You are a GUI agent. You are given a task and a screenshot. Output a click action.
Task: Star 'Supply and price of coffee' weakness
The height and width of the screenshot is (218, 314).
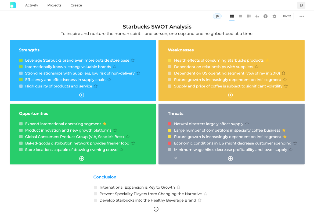286,86
